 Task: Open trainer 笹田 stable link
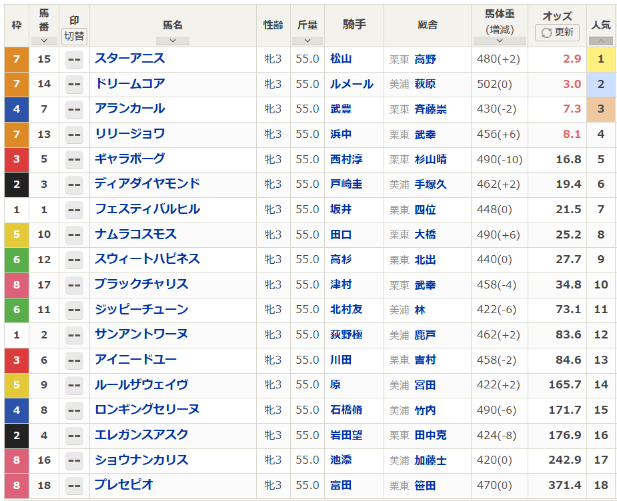coord(426,485)
